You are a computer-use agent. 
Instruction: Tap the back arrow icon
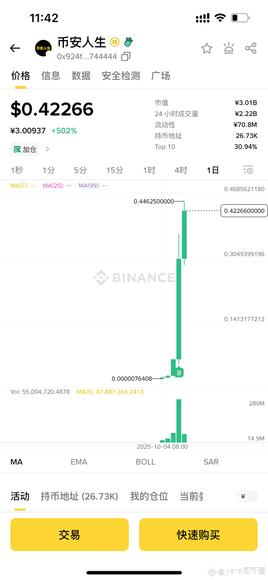(x=15, y=48)
